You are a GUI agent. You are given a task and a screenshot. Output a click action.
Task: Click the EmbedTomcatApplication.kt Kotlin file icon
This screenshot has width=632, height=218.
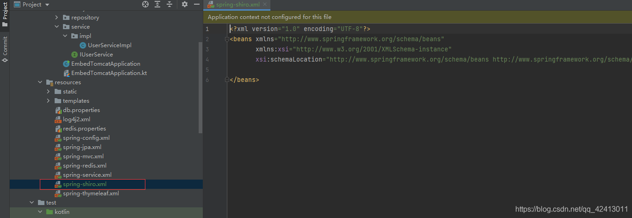click(x=66, y=73)
